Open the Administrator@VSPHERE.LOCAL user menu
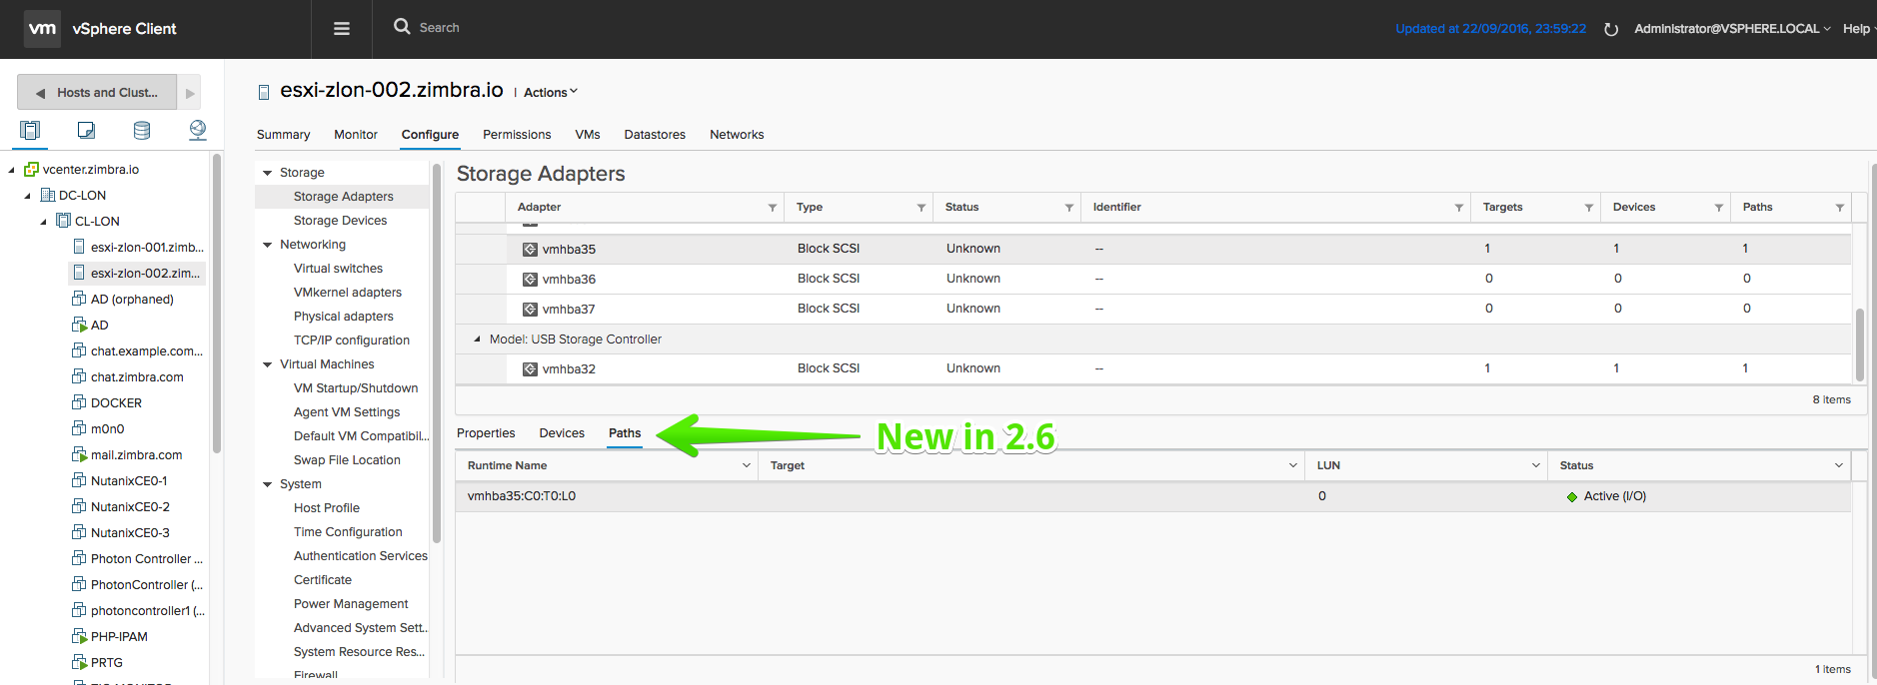Screen dimensions: 1877x685 pos(1732,29)
